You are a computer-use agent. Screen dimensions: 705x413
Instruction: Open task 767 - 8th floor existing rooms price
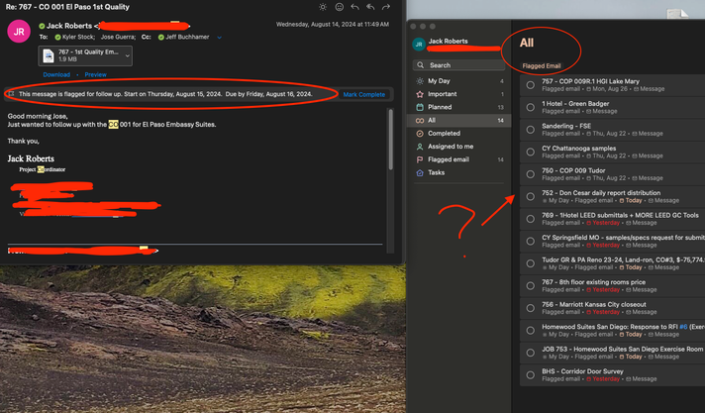(x=612, y=285)
